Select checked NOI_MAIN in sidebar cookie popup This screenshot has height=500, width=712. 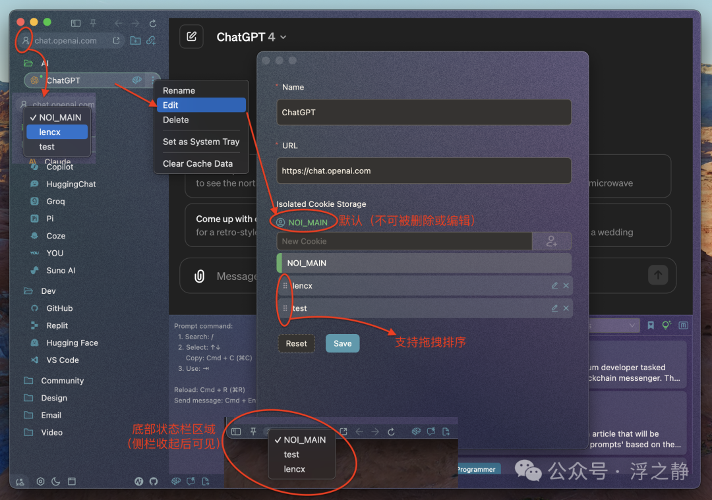(x=57, y=117)
